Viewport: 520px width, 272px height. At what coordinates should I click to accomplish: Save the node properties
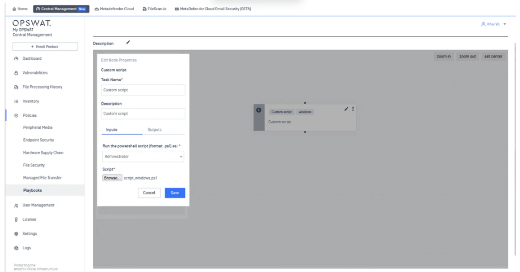175,193
